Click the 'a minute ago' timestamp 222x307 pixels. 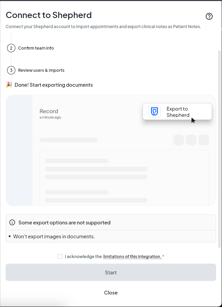(50, 117)
